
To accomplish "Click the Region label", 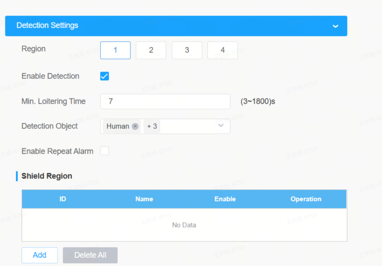I will tap(34, 49).
